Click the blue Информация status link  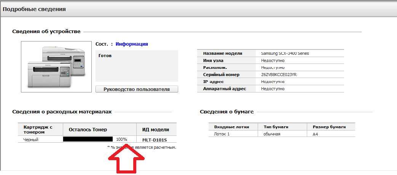[x=132, y=44]
